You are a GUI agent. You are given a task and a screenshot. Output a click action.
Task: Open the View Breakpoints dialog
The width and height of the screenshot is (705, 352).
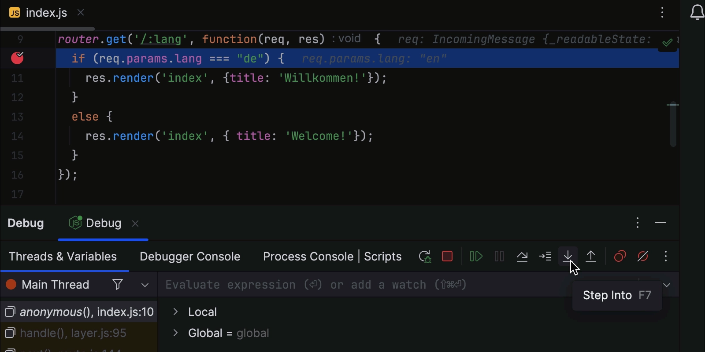[x=620, y=256]
